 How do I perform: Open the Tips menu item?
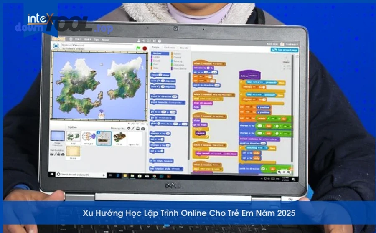tap(96, 40)
